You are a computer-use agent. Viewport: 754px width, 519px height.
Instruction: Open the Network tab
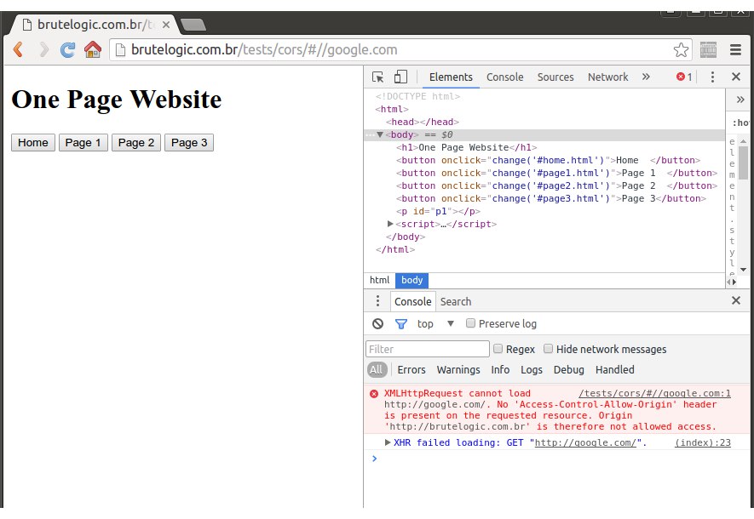point(607,77)
